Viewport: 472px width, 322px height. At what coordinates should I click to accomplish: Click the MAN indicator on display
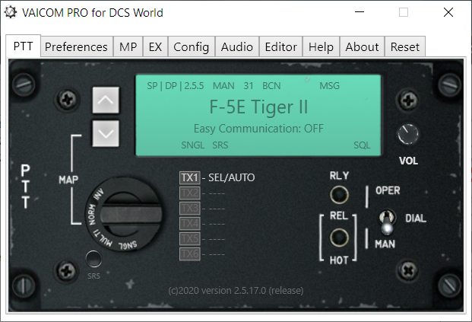[223, 86]
